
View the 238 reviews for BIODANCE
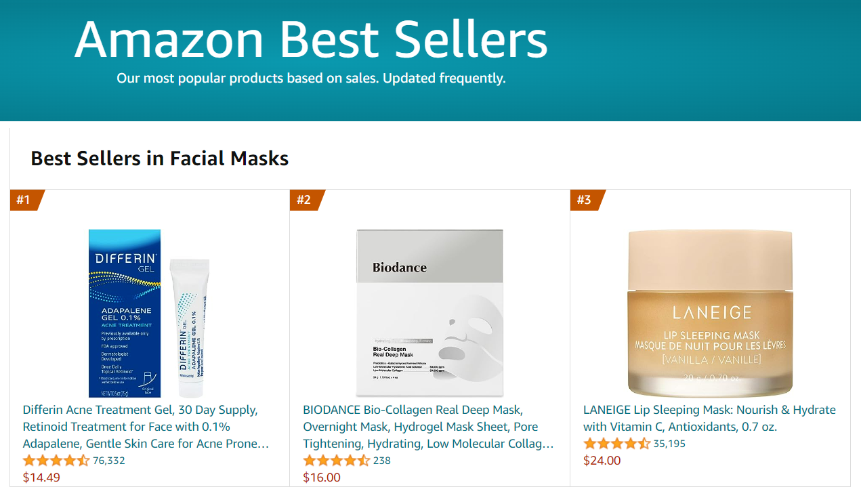pyautogui.click(x=382, y=461)
